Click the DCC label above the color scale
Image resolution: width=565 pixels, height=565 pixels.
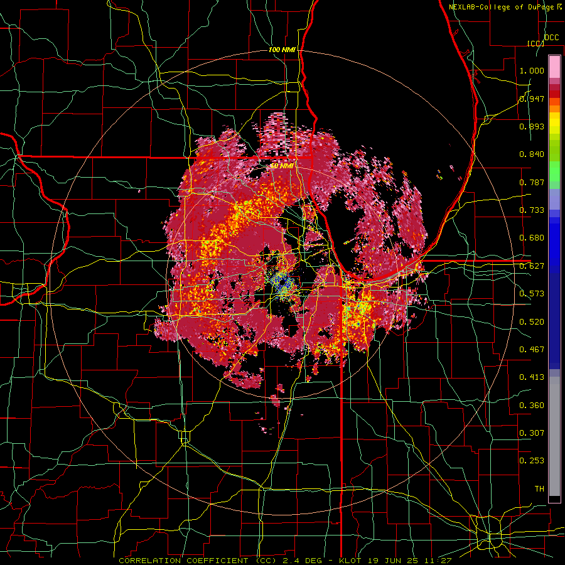pos(551,37)
